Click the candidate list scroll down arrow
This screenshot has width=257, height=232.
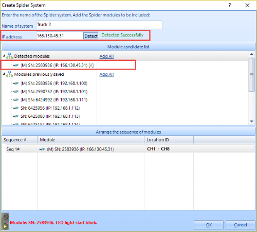click(x=251, y=121)
